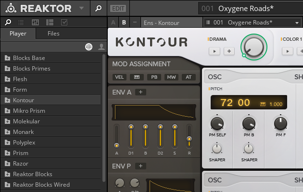Open the mixer sliders panel icon

tap(35, 23)
